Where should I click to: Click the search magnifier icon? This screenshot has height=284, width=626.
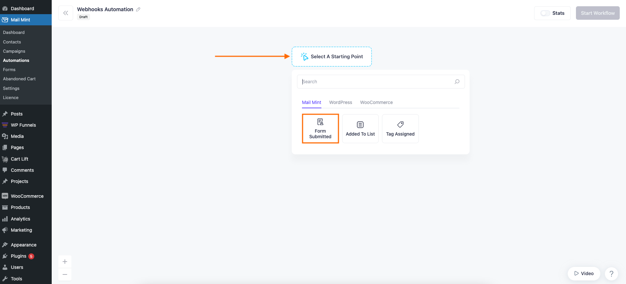pyautogui.click(x=457, y=82)
